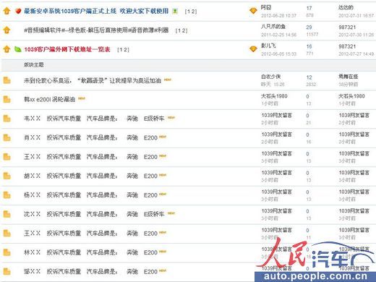The image size is (376, 282).
Task: Open 邹XX 投诉汽车质量 奔驰 E200 thread
Action: 90,272
